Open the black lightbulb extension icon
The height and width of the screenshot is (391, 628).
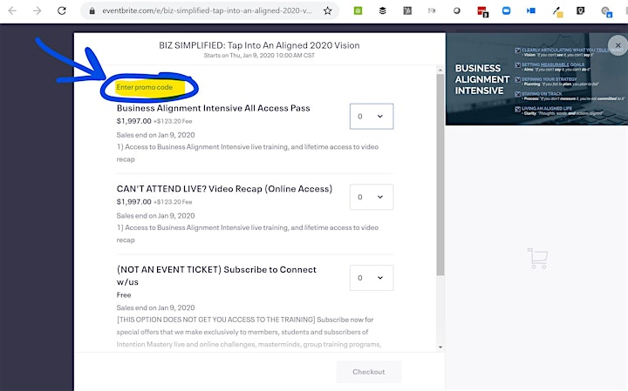[x=580, y=10]
